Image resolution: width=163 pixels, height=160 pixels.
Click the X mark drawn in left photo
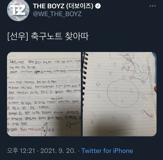point(52,130)
